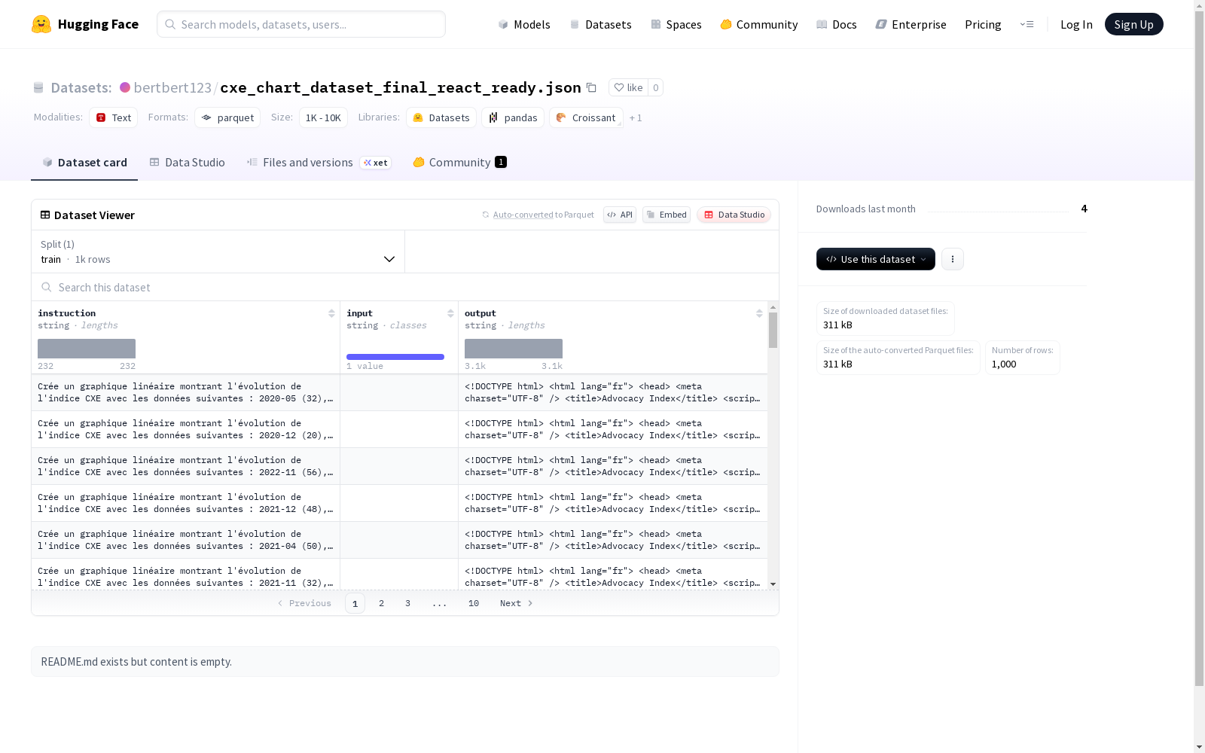Click the Previous page button
The width and height of the screenshot is (1205, 753).
click(x=304, y=603)
